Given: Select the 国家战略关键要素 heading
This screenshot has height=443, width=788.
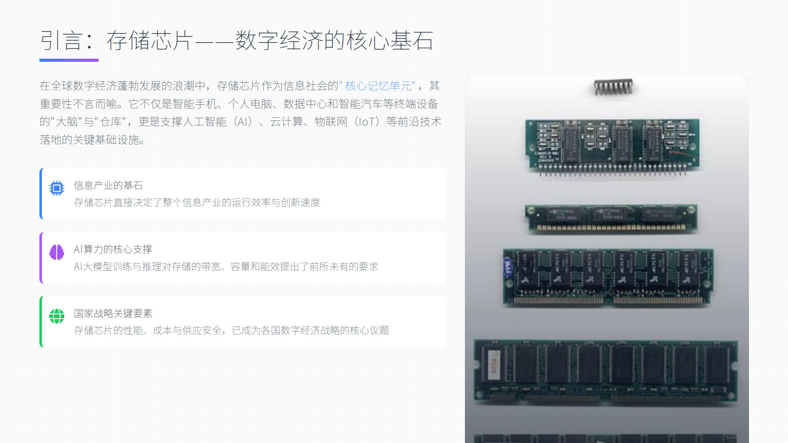Looking at the screenshot, I should [x=113, y=313].
